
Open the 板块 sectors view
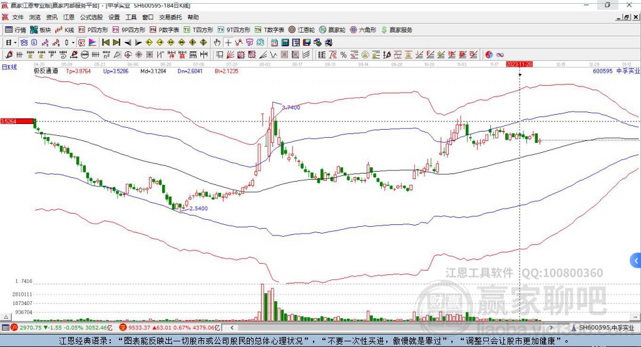[x=41, y=30]
